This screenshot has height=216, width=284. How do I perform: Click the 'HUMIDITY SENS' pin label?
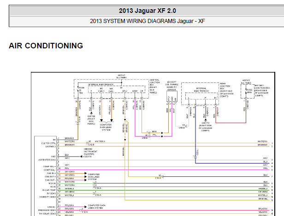click(x=47, y=197)
